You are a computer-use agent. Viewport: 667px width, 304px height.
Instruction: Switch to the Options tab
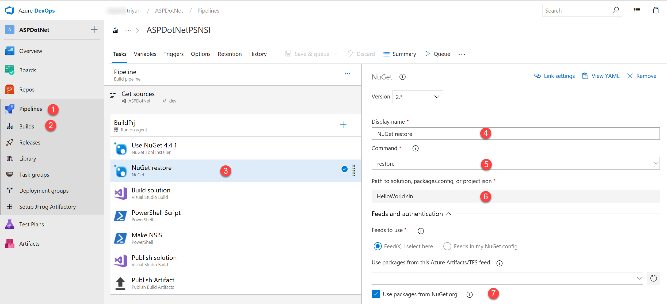tap(201, 54)
